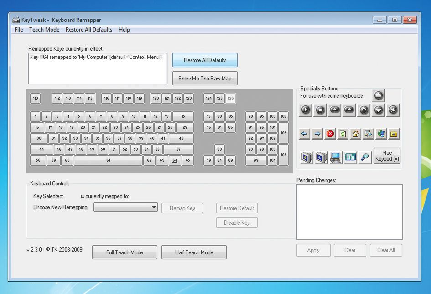Select key 90 on the numeric keypad

(250, 116)
